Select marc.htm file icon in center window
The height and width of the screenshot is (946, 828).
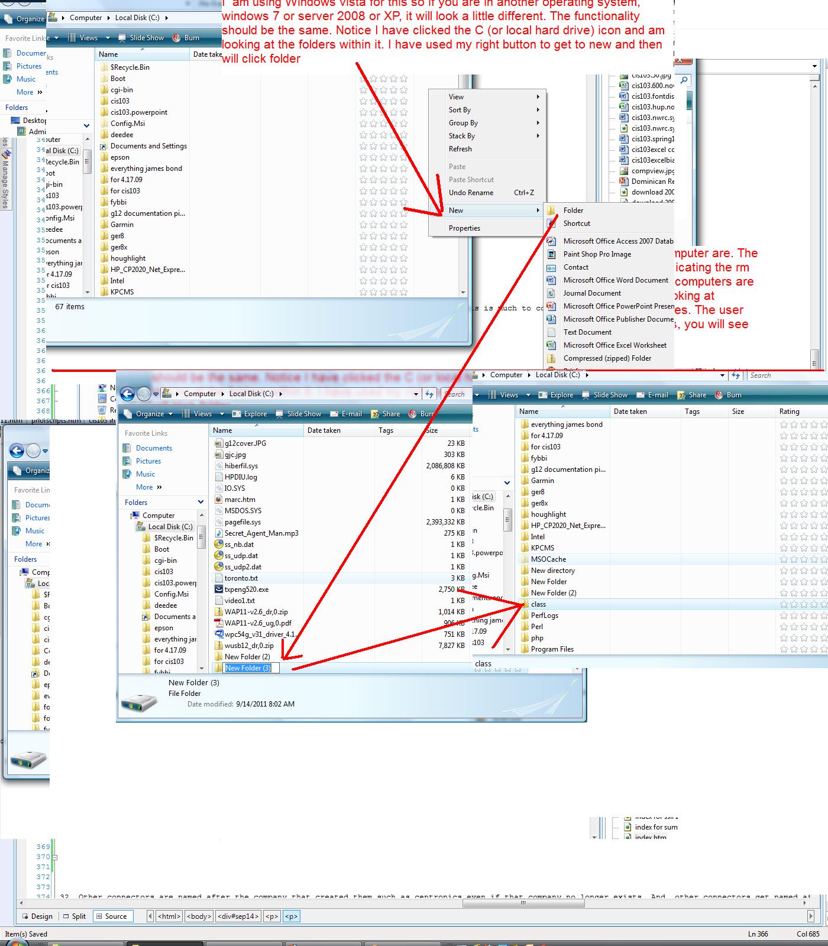click(218, 500)
